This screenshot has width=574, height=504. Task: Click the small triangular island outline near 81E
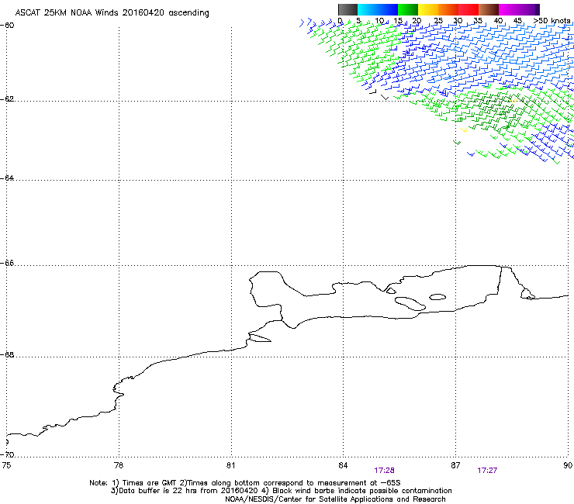click(x=260, y=338)
